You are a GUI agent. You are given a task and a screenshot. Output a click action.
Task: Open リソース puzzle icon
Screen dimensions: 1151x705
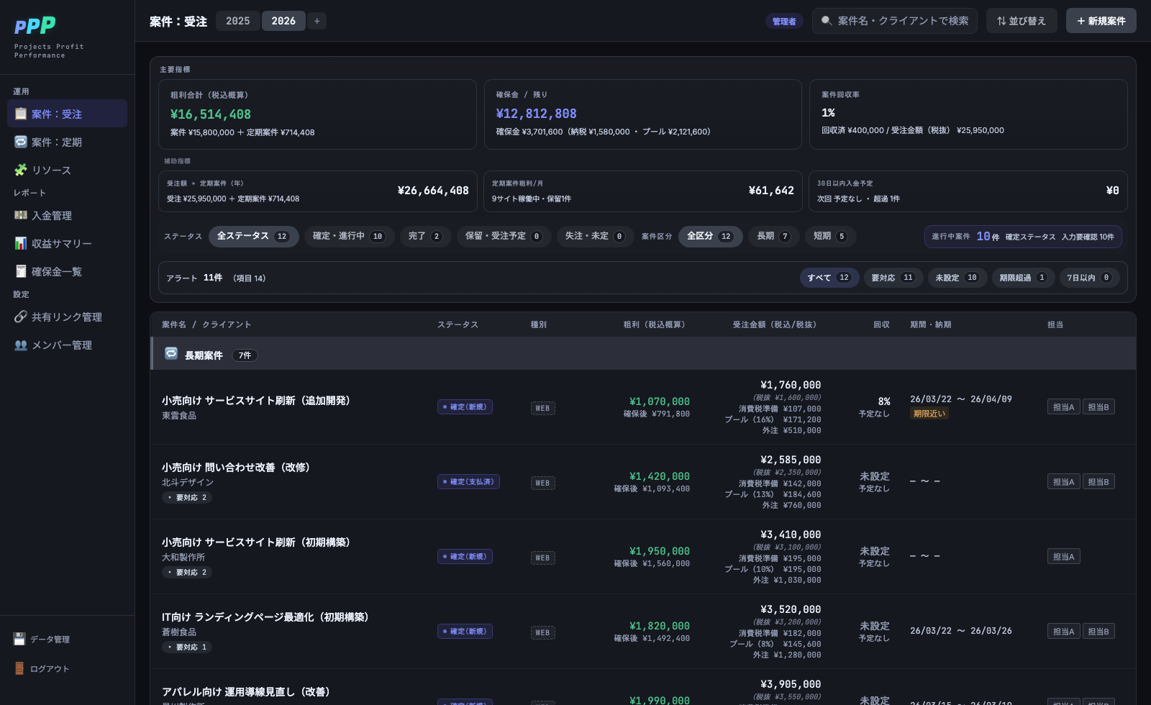[x=21, y=170]
